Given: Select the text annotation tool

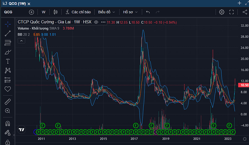Looking at the screenshot, I should [x=8, y=61].
